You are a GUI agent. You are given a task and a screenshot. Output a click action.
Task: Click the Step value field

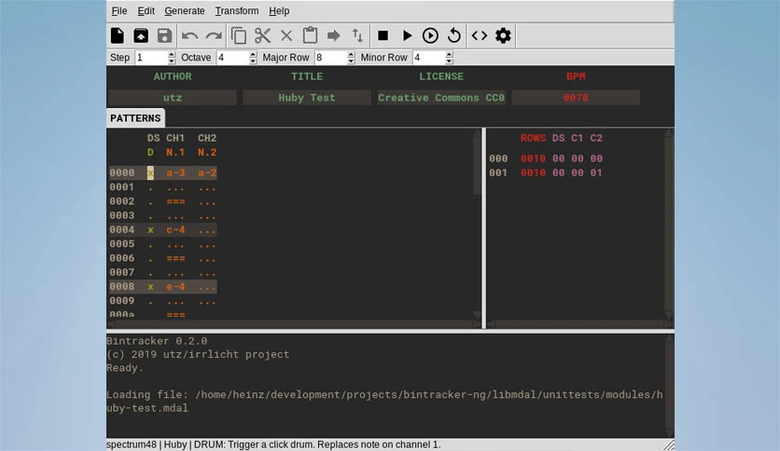[151, 58]
